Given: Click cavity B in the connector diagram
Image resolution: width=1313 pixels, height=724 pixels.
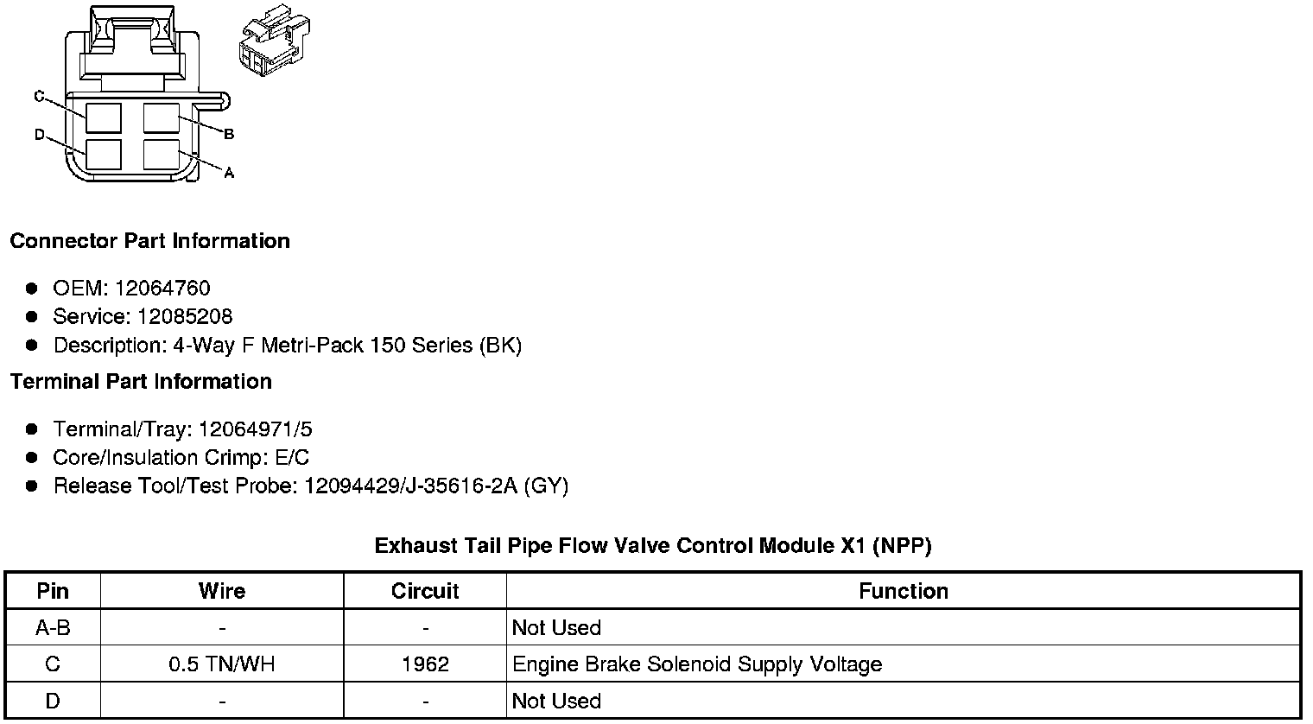Looking at the screenshot, I should [x=161, y=117].
